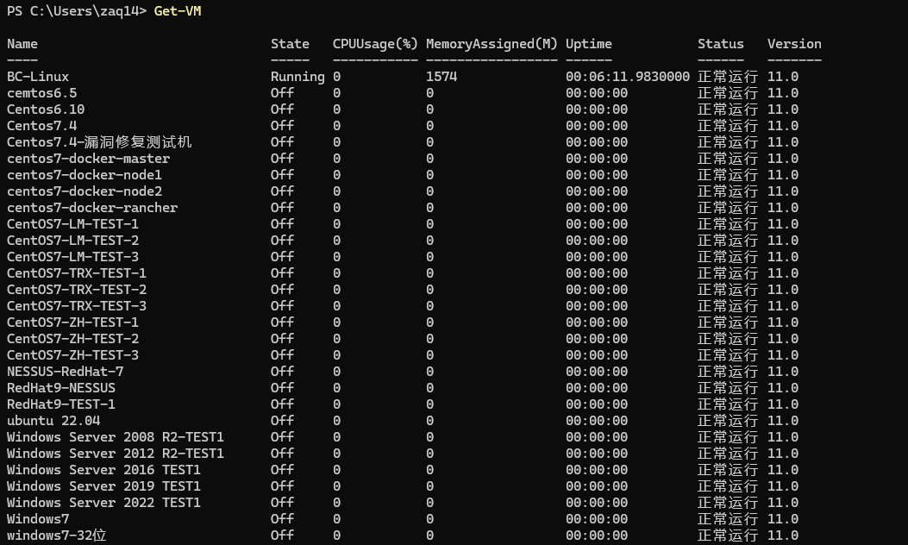Screen dimensions: 908x545
Task: Click the Running state of BC-Linux
Action: click(297, 77)
